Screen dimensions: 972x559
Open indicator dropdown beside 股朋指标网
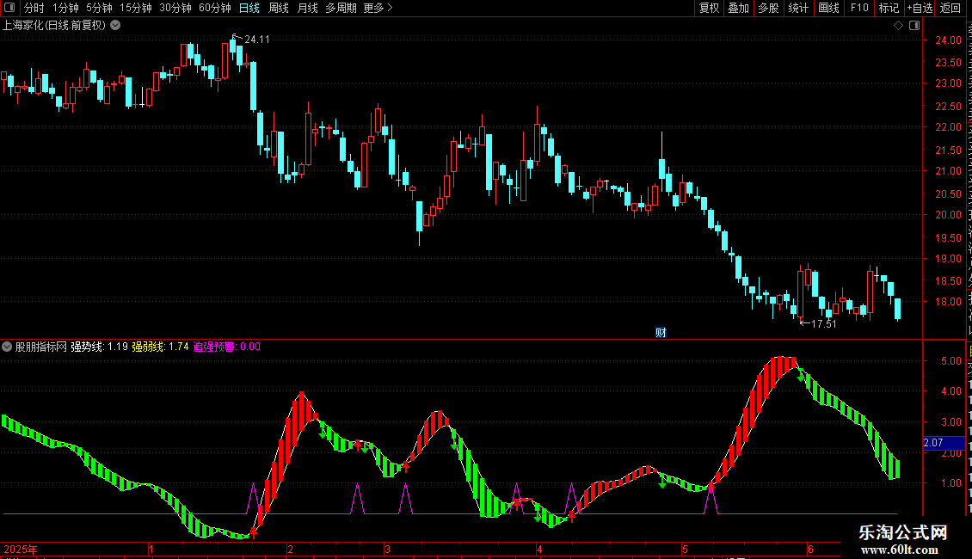[x=7, y=347]
